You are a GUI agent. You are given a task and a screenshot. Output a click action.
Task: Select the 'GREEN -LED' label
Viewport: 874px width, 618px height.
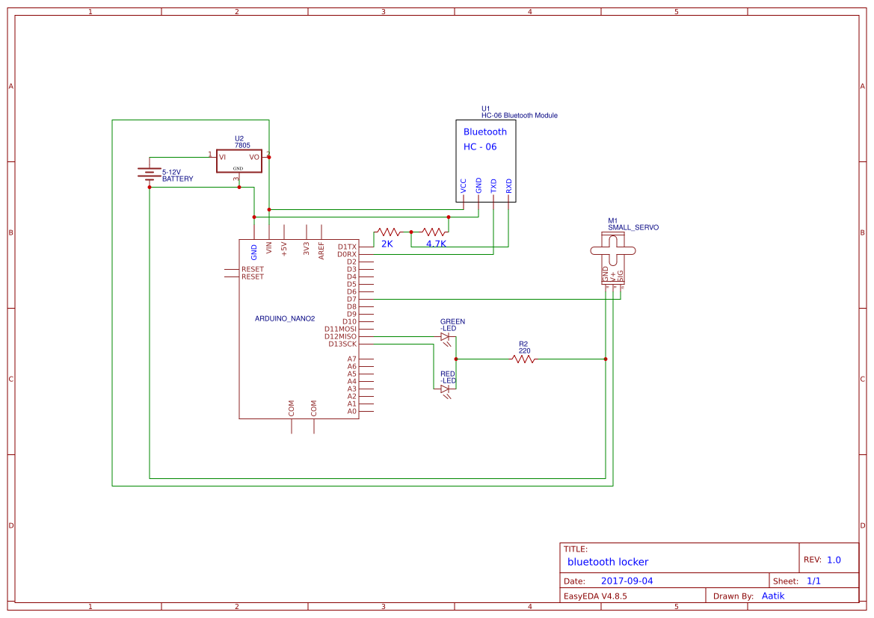pyautogui.click(x=452, y=325)
